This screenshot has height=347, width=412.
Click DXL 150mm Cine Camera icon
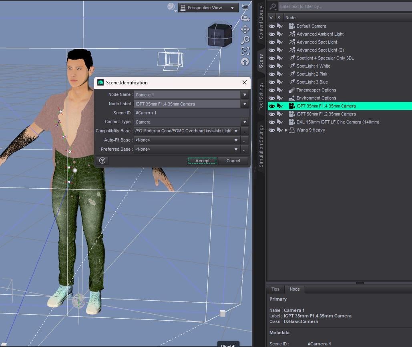coord(291,122)
